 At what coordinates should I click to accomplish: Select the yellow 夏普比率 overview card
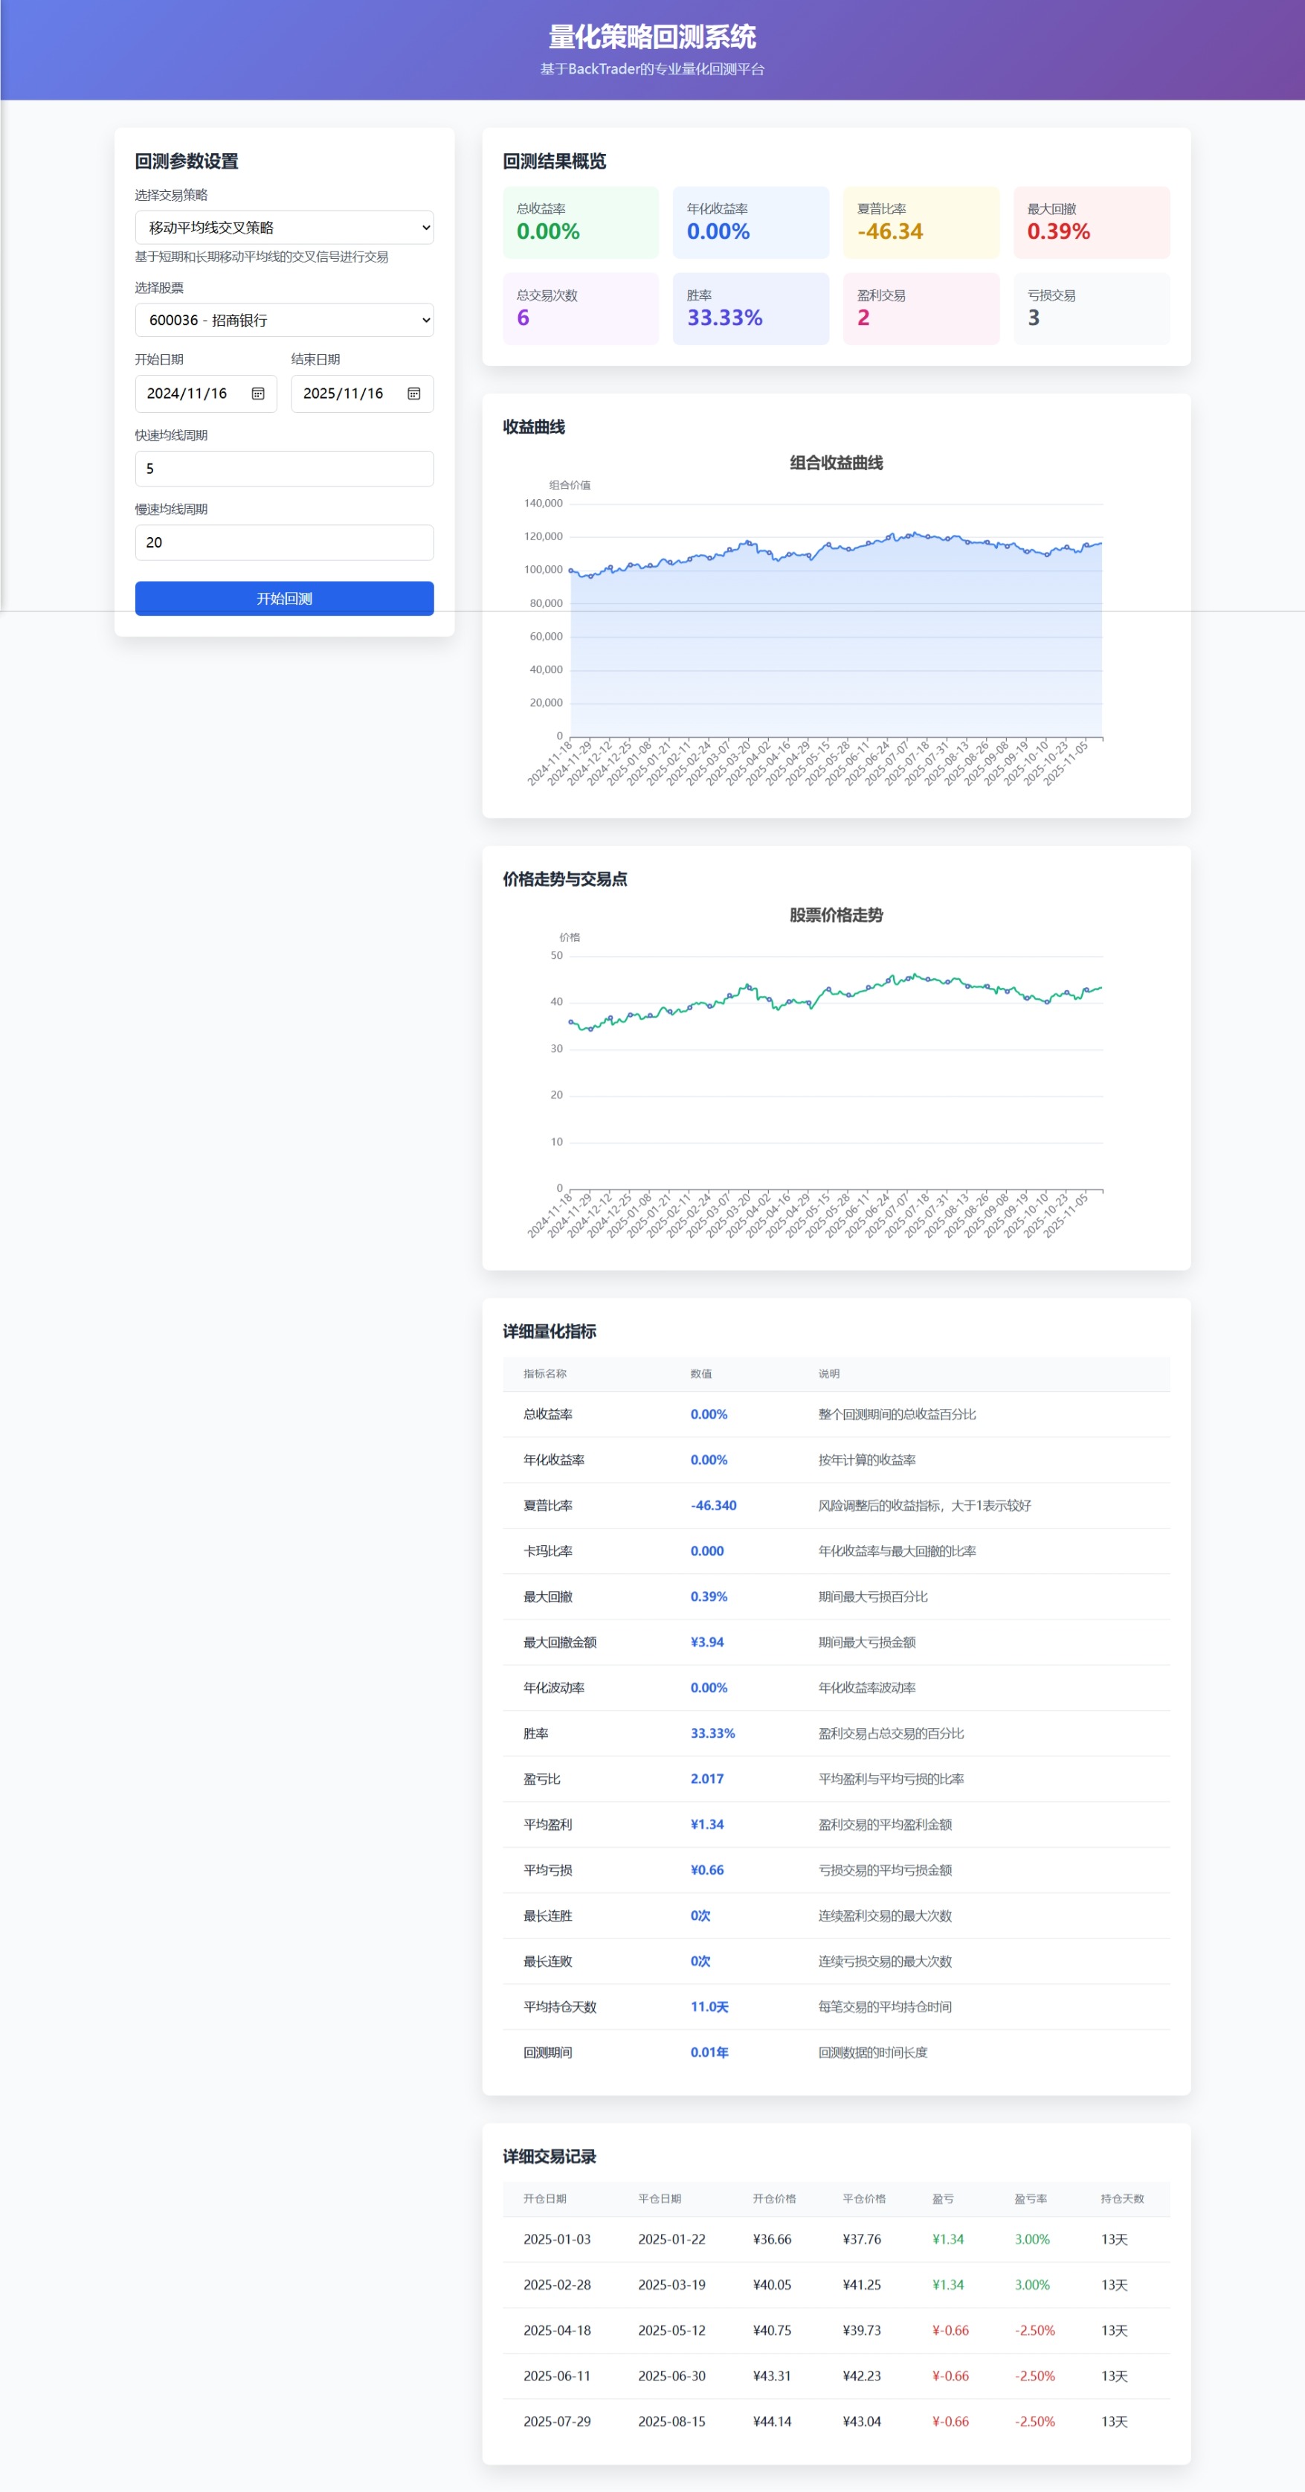(x=921, y=222)
